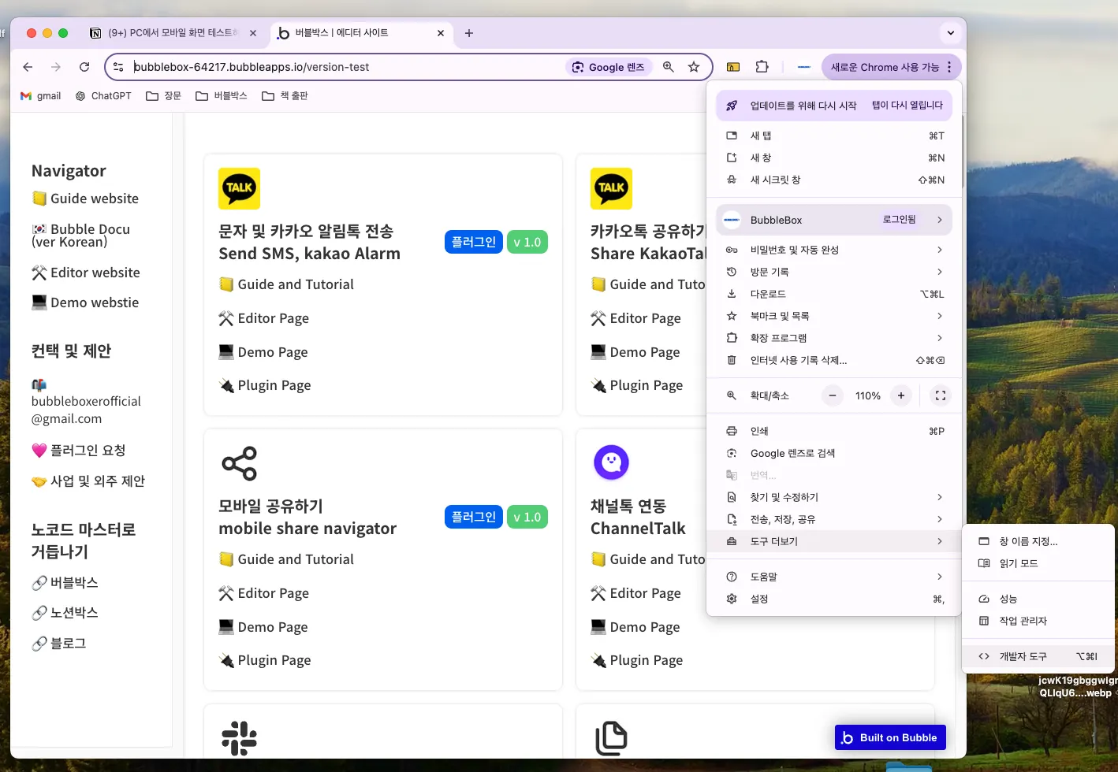
Task: Click the Slack logo icon card
Action: 240,738
